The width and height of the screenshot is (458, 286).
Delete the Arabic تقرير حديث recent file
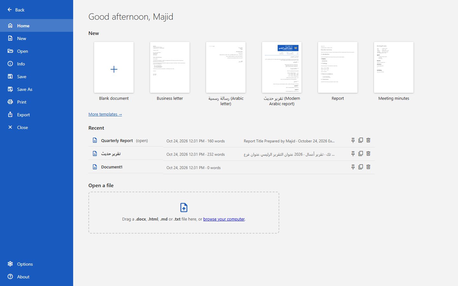pyautogui.click(x=368, y=154)
